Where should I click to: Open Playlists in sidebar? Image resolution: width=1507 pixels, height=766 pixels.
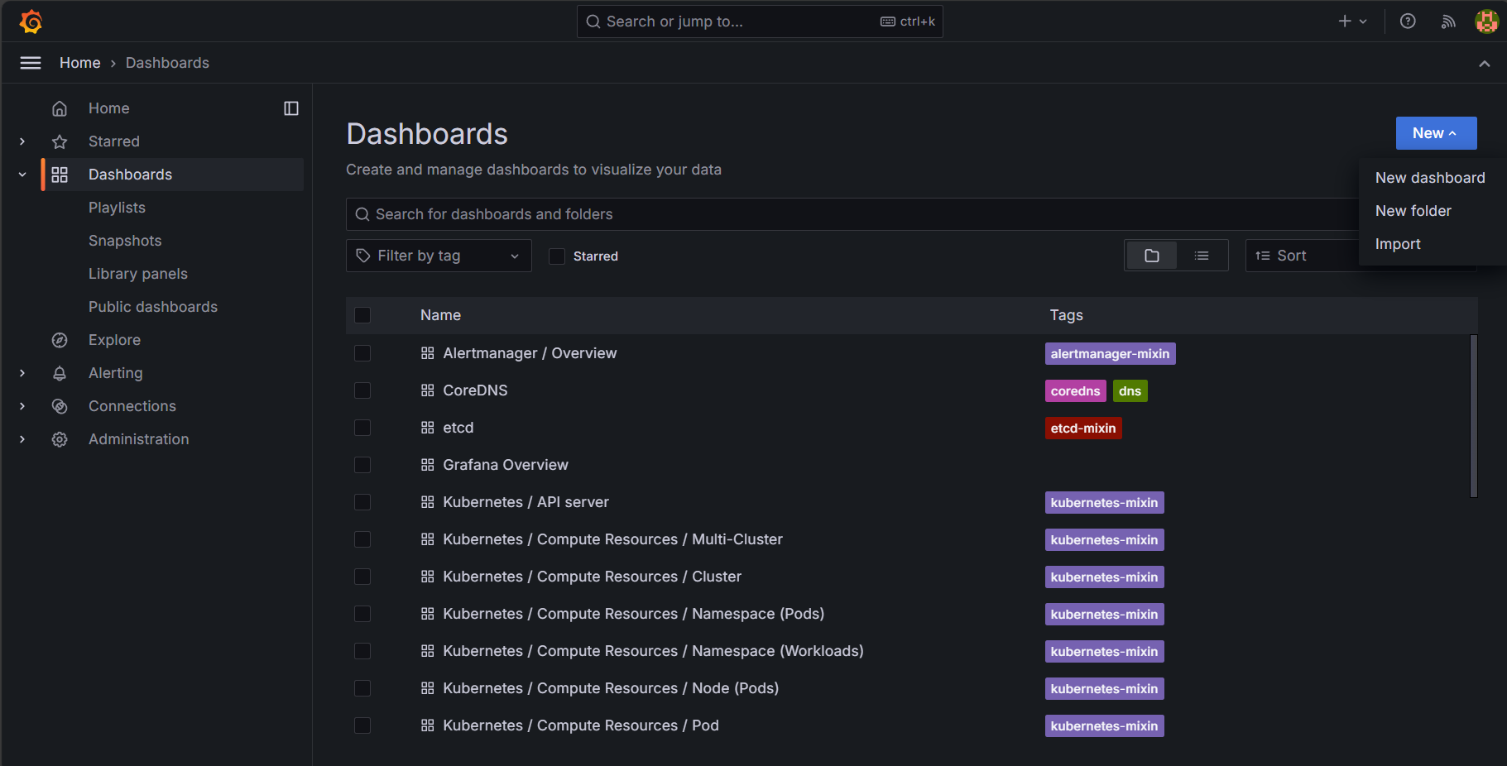[117, 208]
